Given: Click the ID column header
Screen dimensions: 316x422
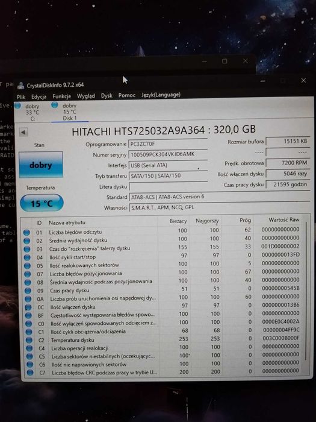Looking at the screenshot, I should [39, 222].
